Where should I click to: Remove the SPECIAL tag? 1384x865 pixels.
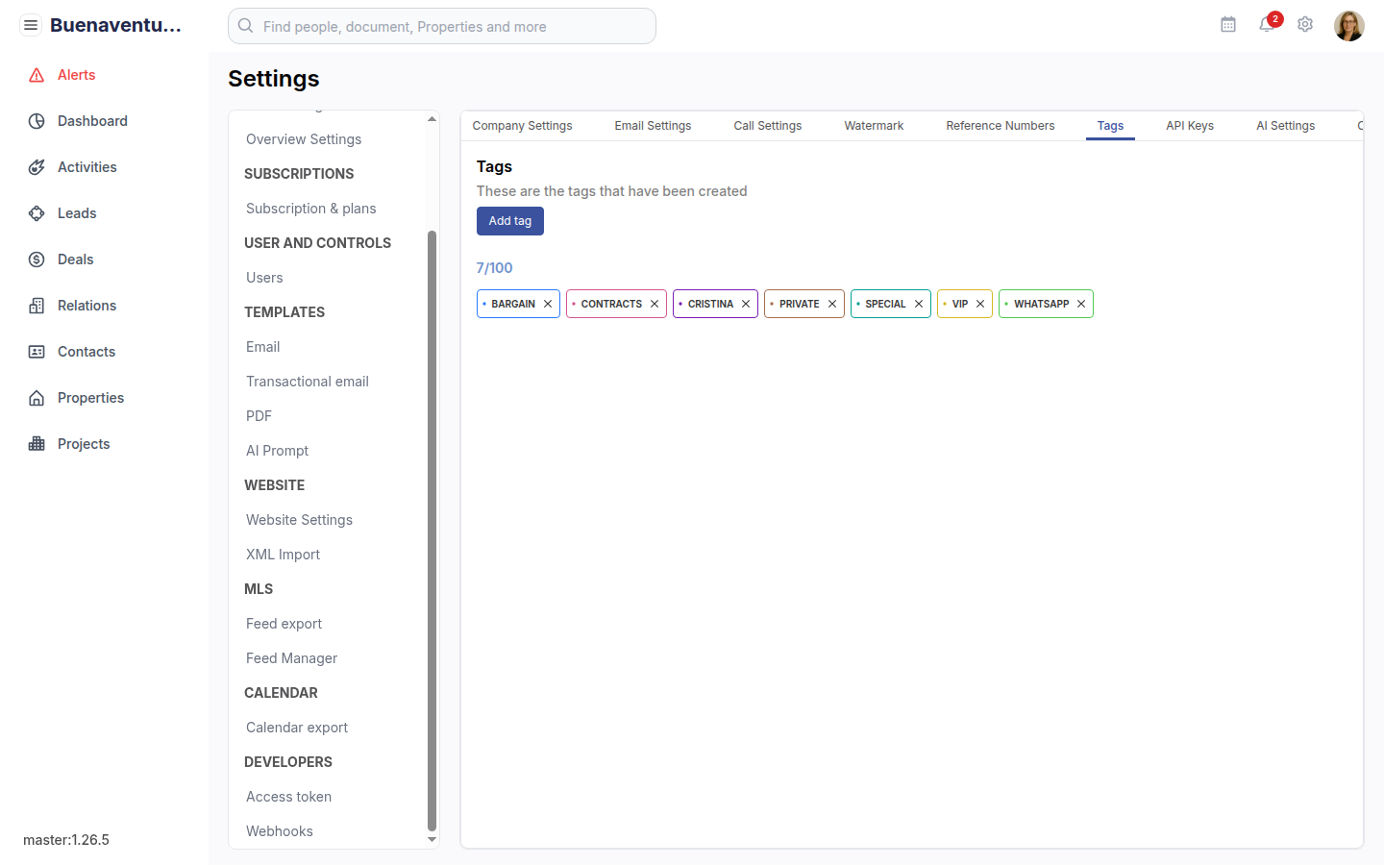tap(919, 304)
